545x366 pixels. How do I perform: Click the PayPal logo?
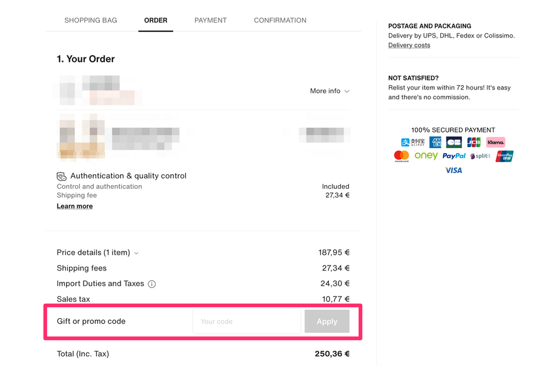coord(454,156)
